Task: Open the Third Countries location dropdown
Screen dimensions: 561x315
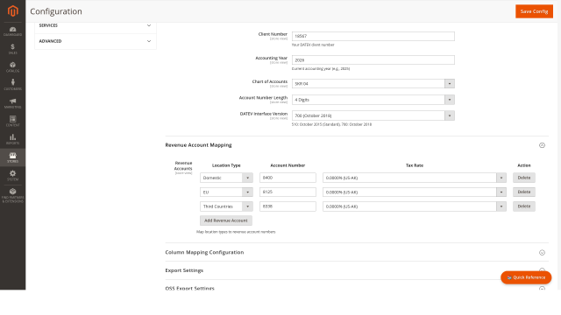Action: point(226,206)
